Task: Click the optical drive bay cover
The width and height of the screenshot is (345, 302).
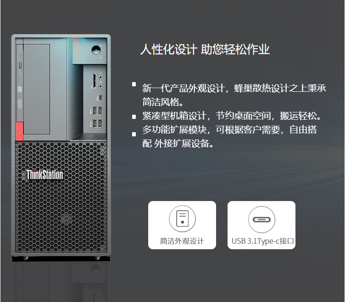Action: point(37,89)
